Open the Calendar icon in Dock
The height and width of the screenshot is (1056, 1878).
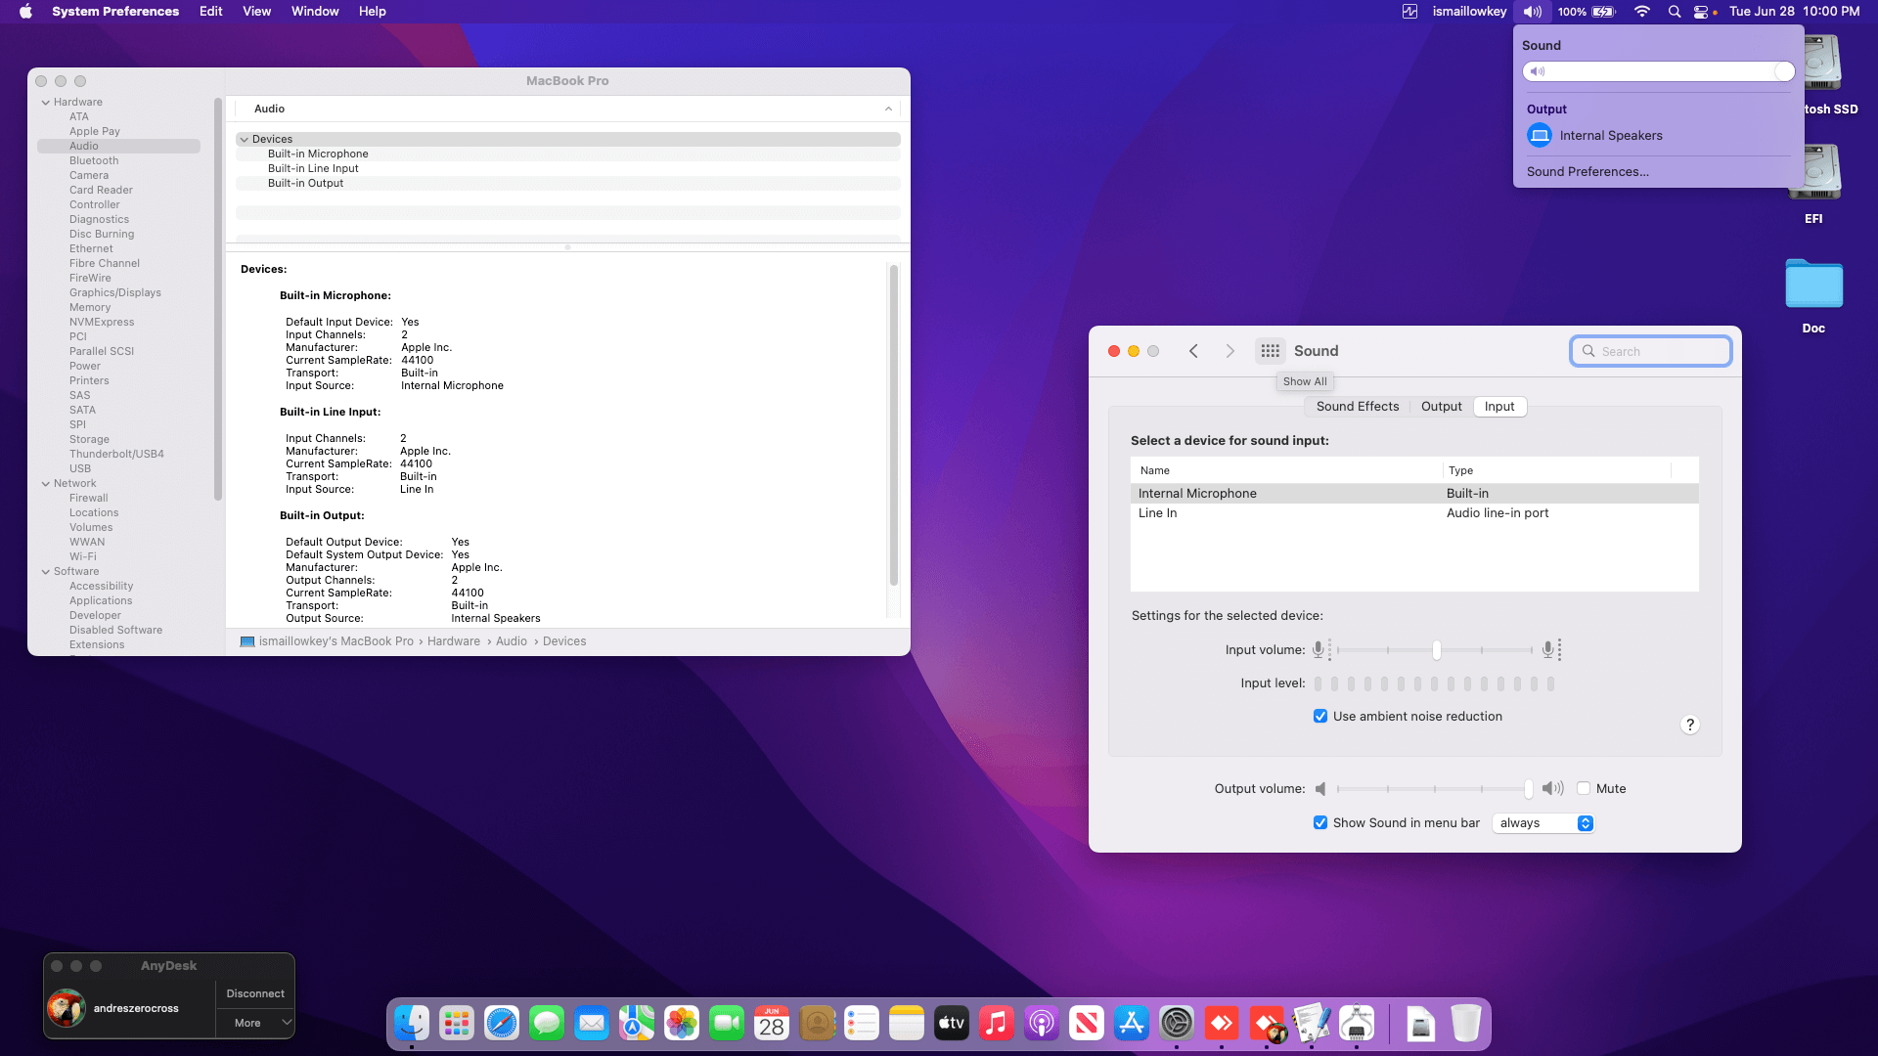point(772,1024)
